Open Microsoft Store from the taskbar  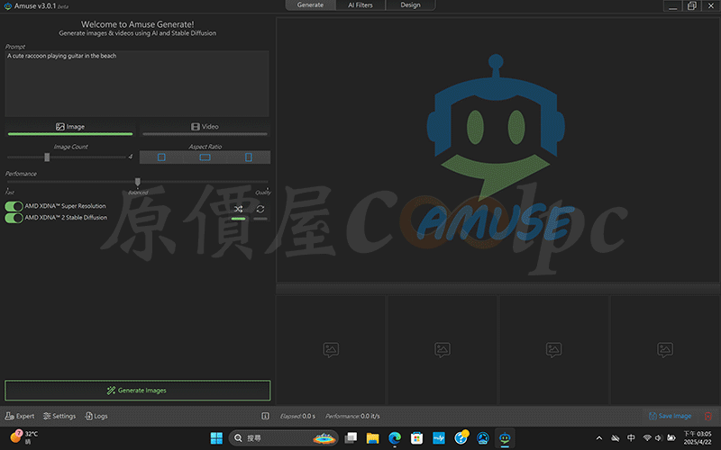point(416,438)
